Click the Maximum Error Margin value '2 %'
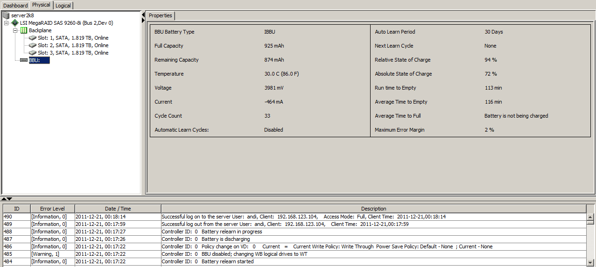 pos(489,130)
